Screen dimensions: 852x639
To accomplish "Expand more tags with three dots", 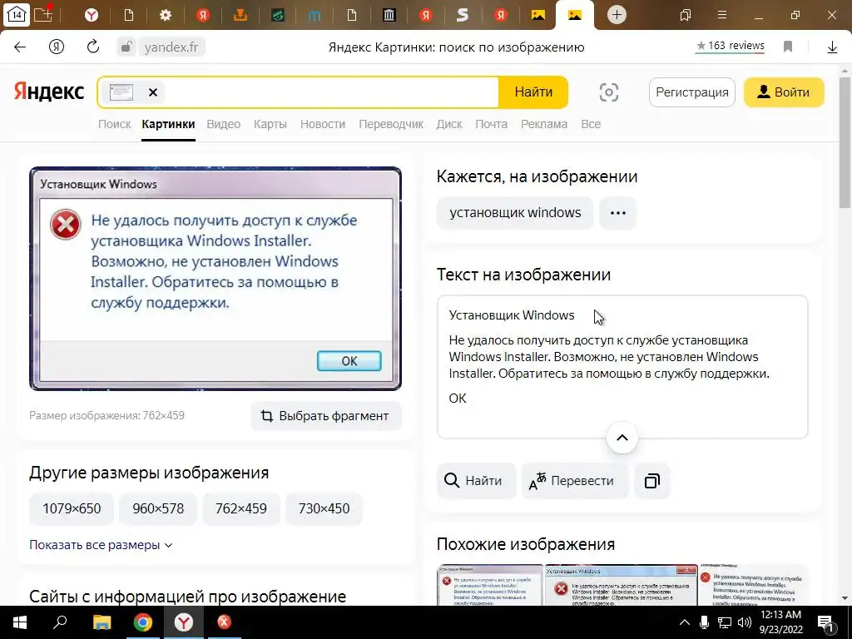I will click(x=618, y=212).
